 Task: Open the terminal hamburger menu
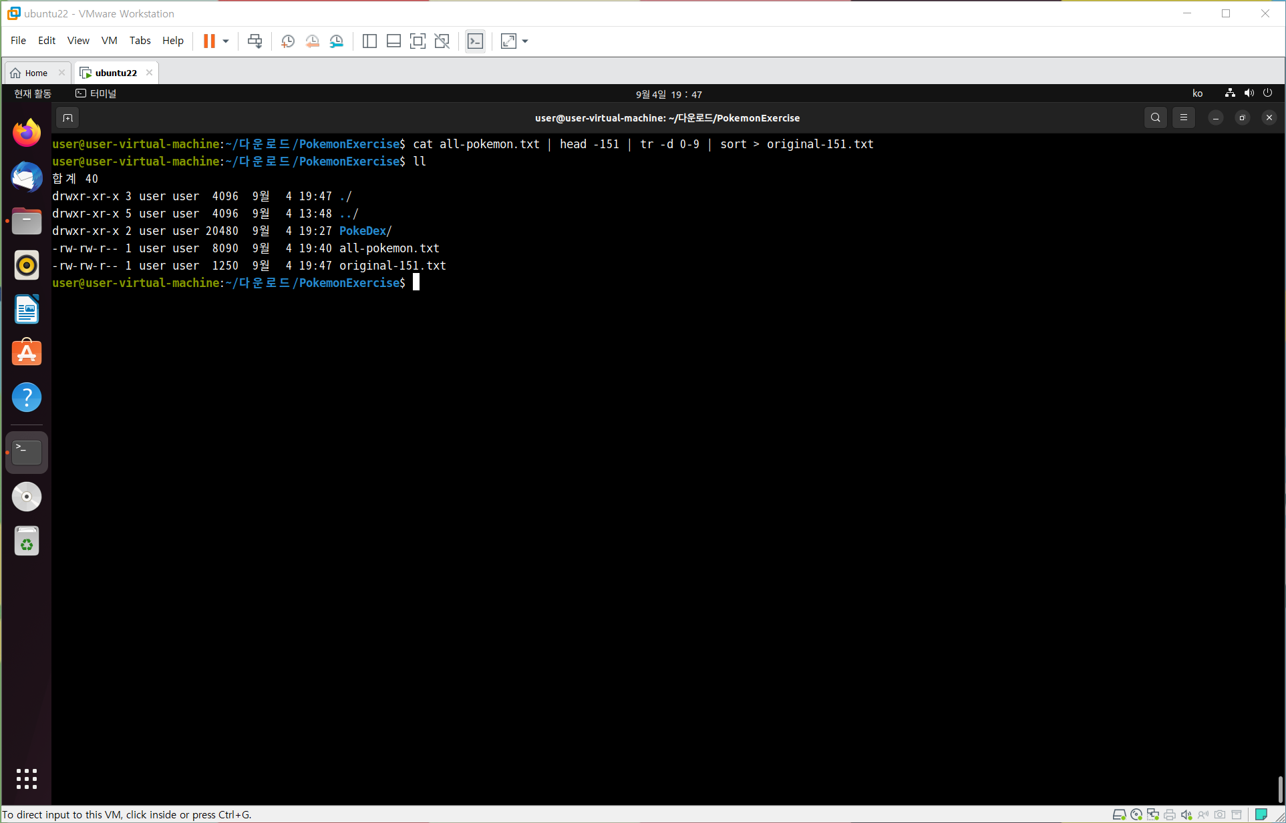1183,118
